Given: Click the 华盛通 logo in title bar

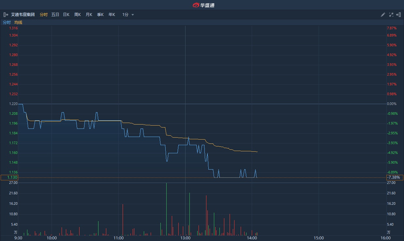Looking at the screenshot, I should point(203,5).
